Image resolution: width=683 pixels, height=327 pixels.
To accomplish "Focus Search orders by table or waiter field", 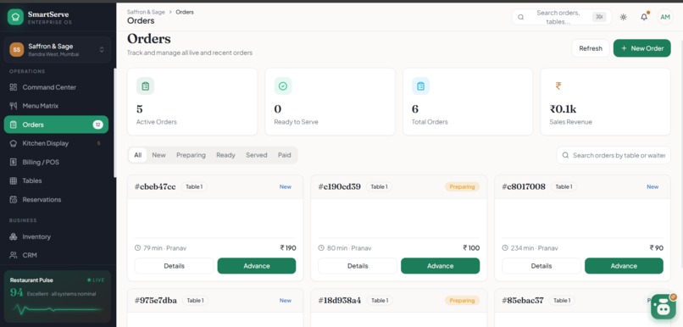I will pos(614,155).
